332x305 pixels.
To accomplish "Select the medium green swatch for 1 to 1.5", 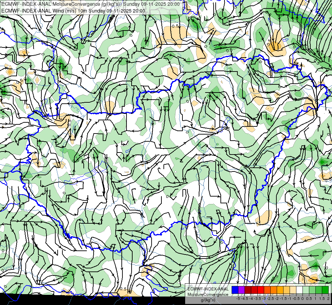I will [319, 290].
